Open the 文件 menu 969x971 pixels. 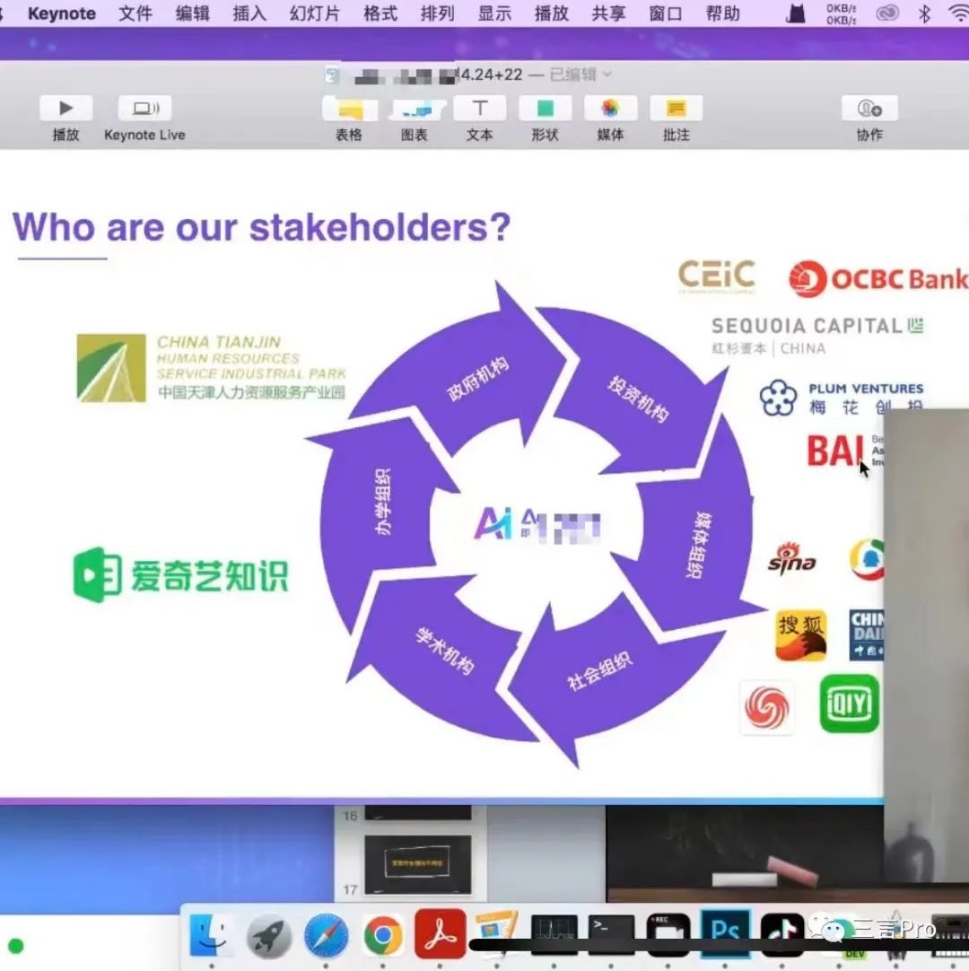tap(135, 13)
